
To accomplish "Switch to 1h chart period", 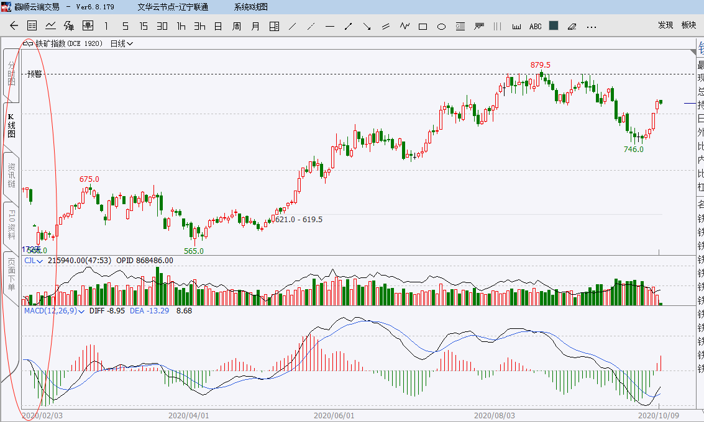I will [181, 26].
